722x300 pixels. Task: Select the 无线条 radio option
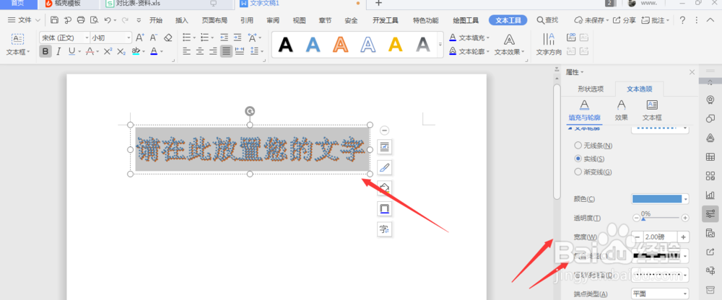[593, 146]
